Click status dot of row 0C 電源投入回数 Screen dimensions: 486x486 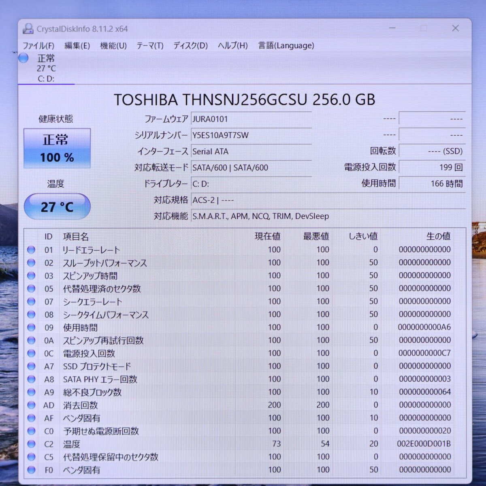click(x=31, y=354)
